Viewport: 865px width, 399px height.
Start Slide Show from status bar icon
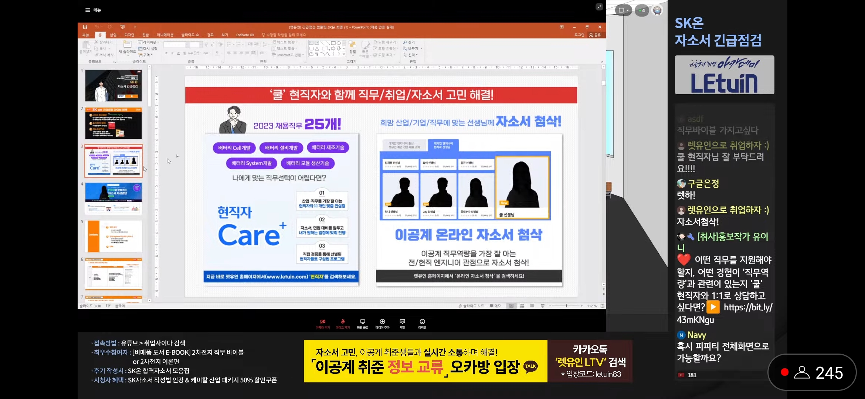[x=543, y=306]
